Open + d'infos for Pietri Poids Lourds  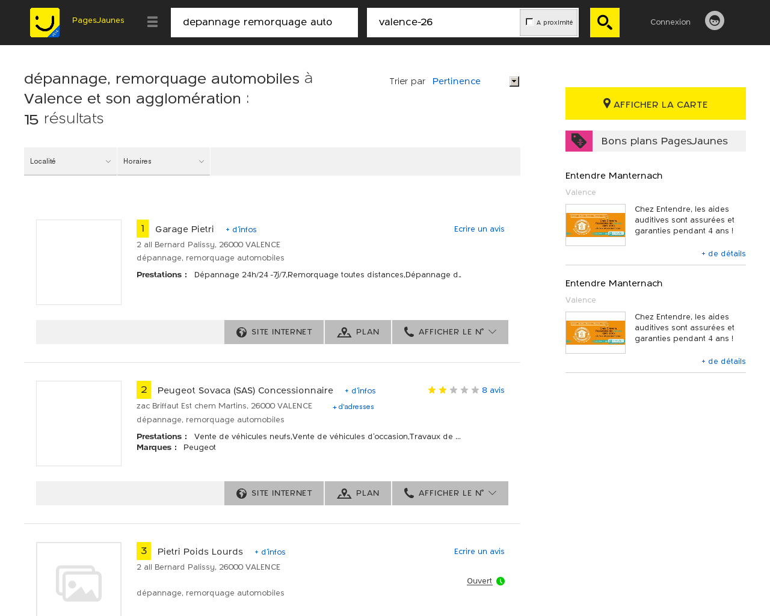(270, 552)
